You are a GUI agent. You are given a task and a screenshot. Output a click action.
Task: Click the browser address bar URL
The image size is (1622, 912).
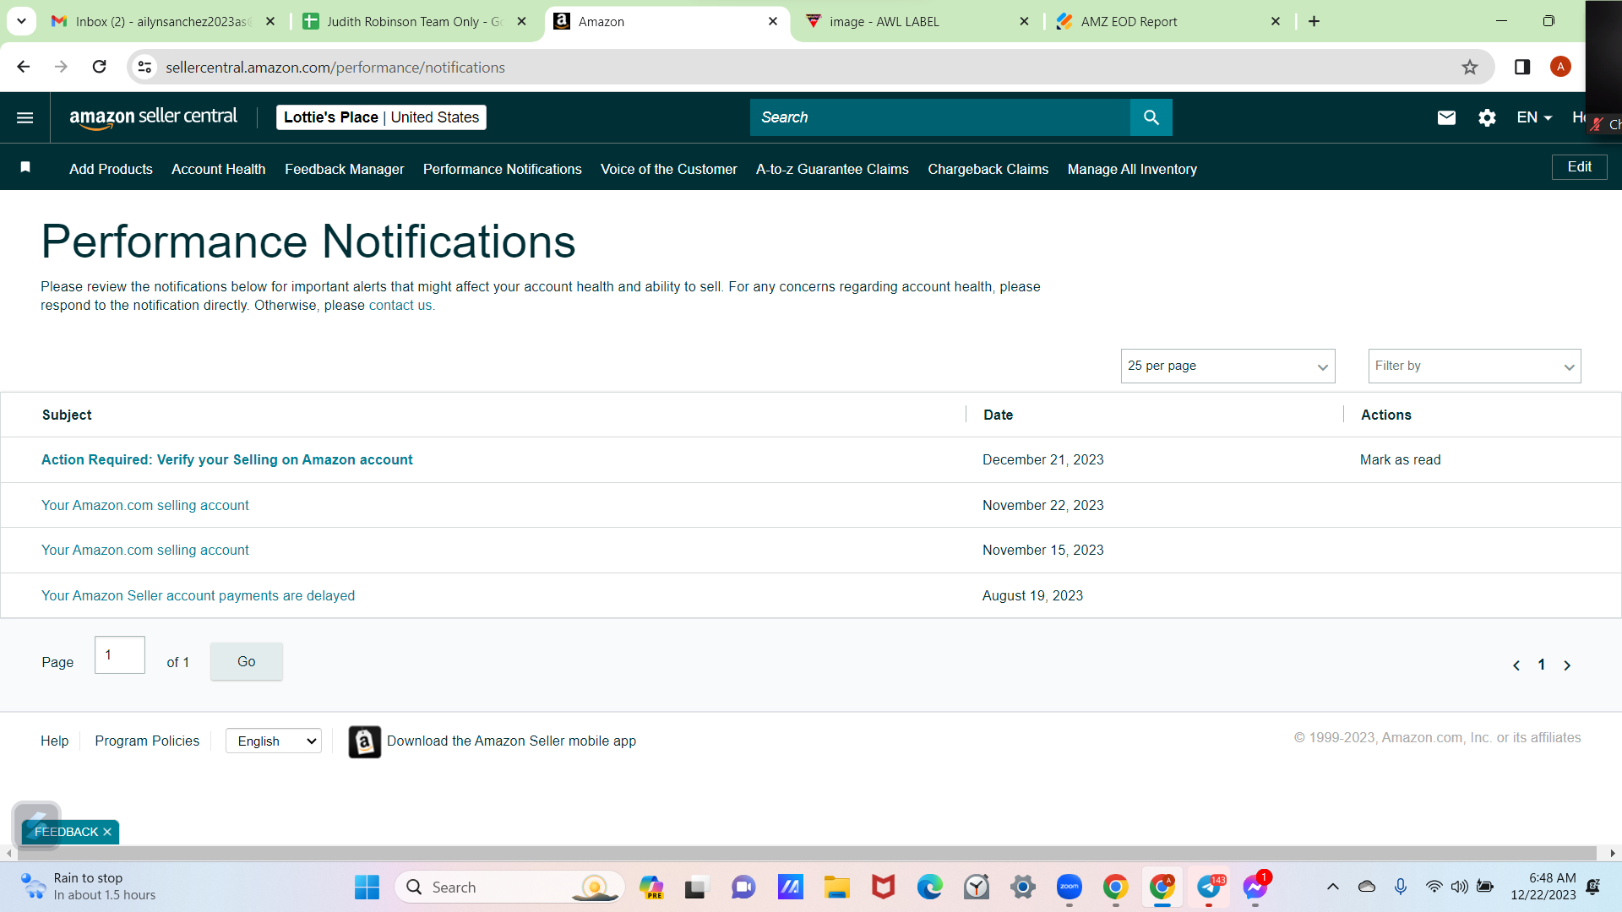(x=335, y=67)
